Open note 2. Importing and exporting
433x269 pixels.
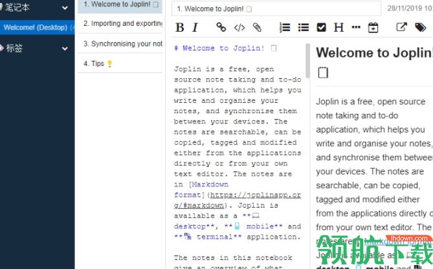(120, 23)
